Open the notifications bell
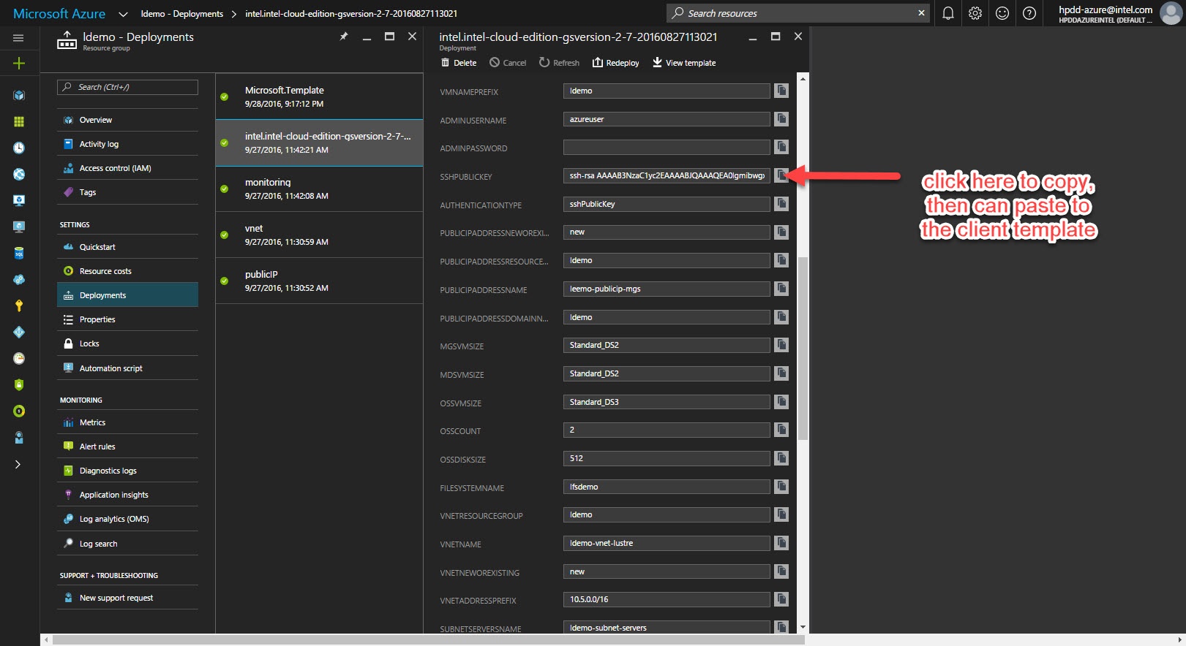The height and width of the screenshot is (646, 1186). tap(948, 13)
